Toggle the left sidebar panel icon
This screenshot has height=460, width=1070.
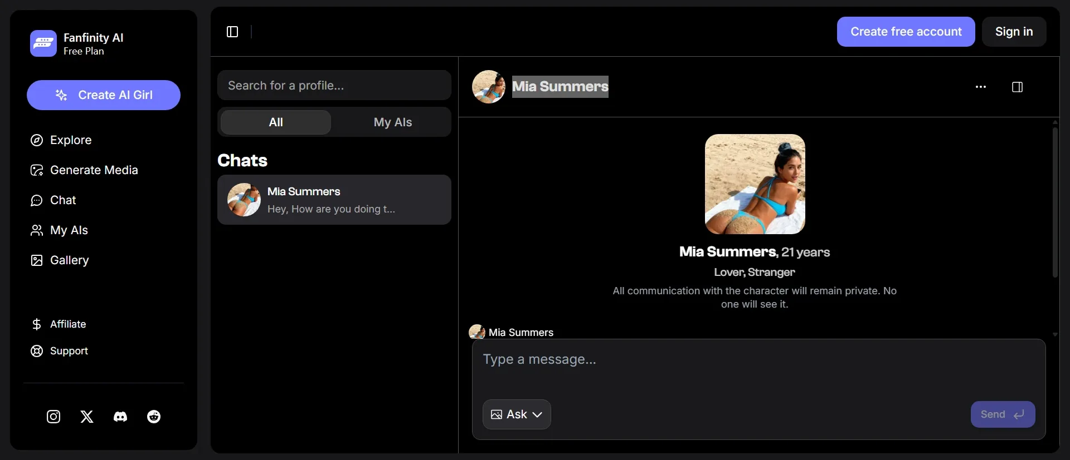[232, 32]
